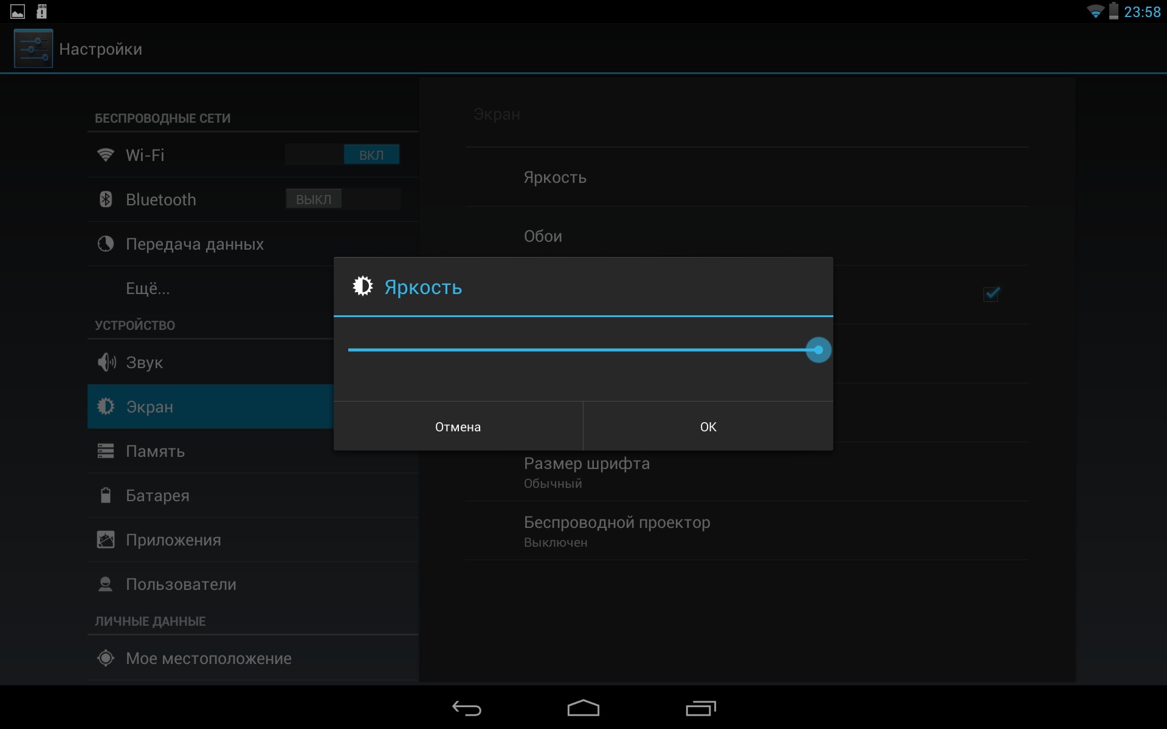The image size is (1167, 729).
Task: Tap the Пользователи user icon
Action: [x=106, y=584]
